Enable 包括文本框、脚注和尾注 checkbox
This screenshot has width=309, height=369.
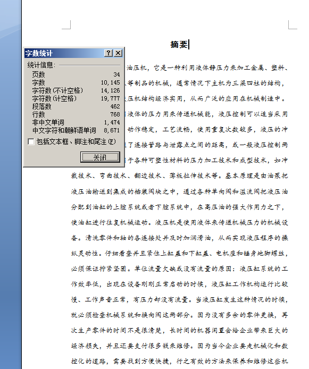(31, 142)
